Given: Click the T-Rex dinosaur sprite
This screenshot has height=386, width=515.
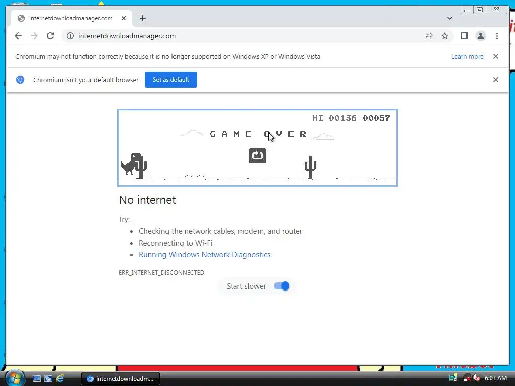Looking at the screenshot, I should [x=131, y=163].
